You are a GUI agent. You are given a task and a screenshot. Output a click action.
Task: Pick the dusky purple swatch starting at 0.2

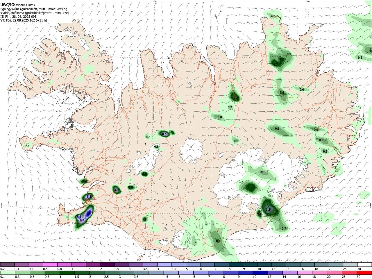click(7, 265)
